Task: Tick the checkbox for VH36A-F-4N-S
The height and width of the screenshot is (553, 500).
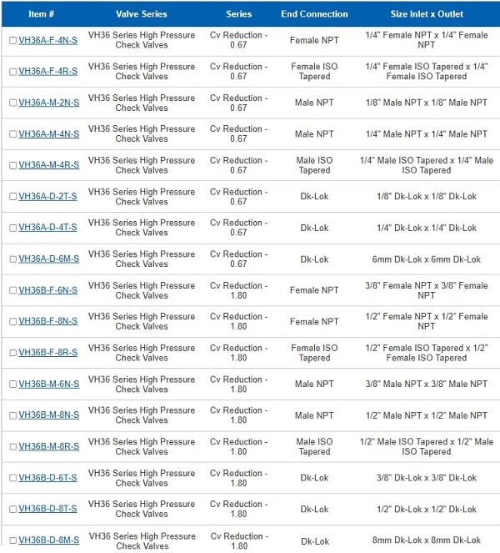Action: point(12,41)
